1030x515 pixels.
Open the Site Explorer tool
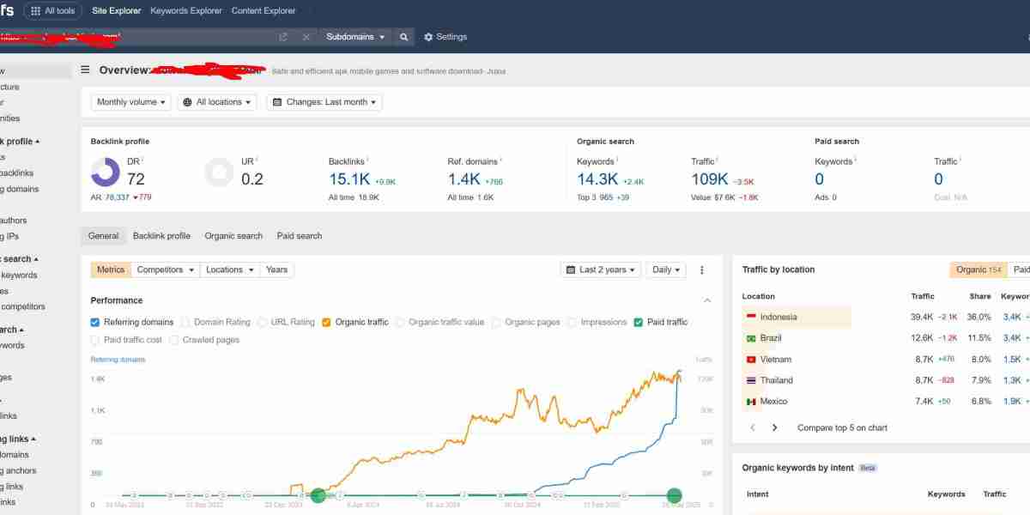[x=116, y=11]
